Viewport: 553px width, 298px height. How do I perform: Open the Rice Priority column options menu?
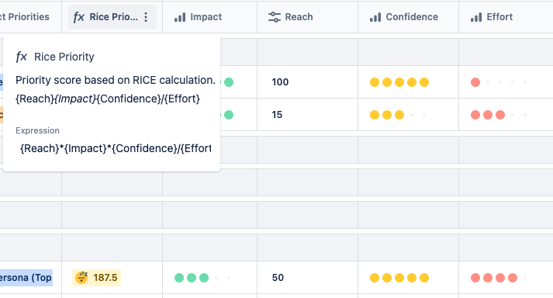[146, 17]
